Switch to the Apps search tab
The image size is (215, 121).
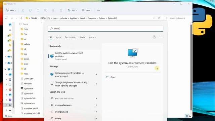58,37
